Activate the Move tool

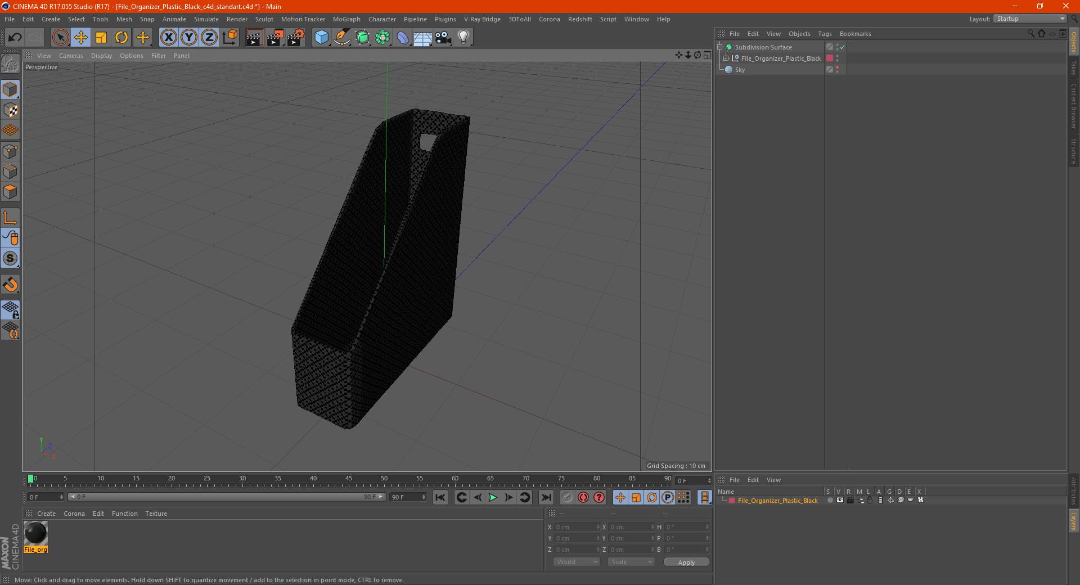click(81, 38)
